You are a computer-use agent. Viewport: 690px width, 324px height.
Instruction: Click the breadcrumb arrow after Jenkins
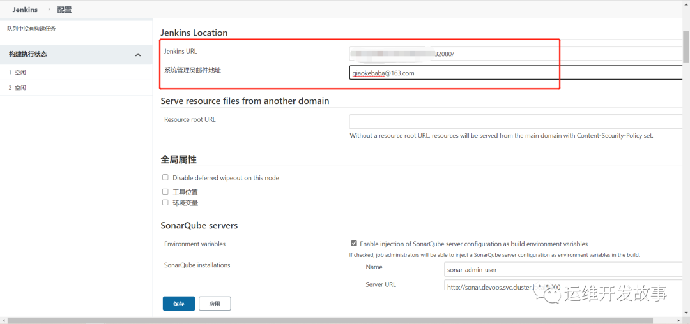[x=49, y=9]
